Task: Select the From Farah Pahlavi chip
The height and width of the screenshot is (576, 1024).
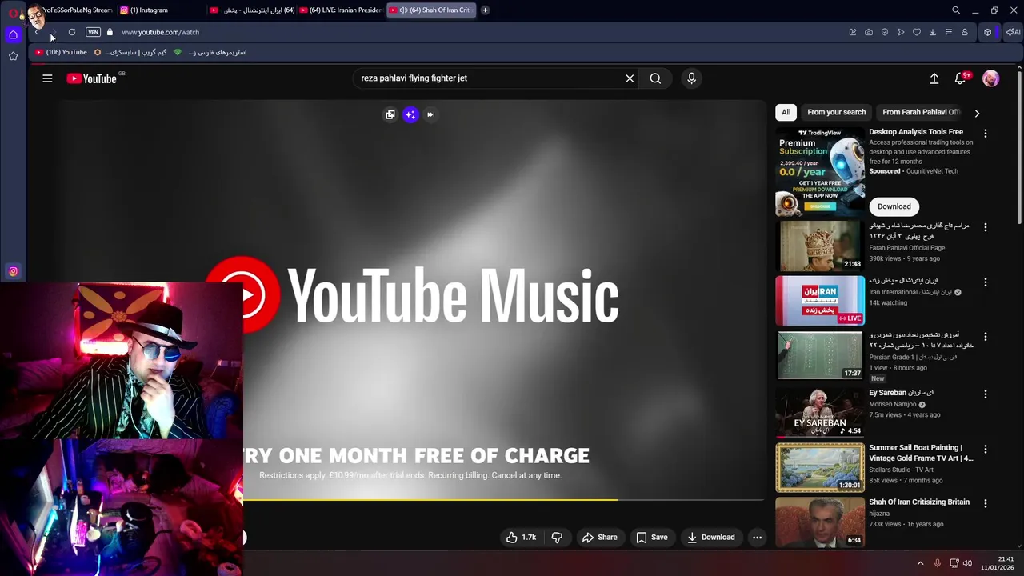Action: 922,112
